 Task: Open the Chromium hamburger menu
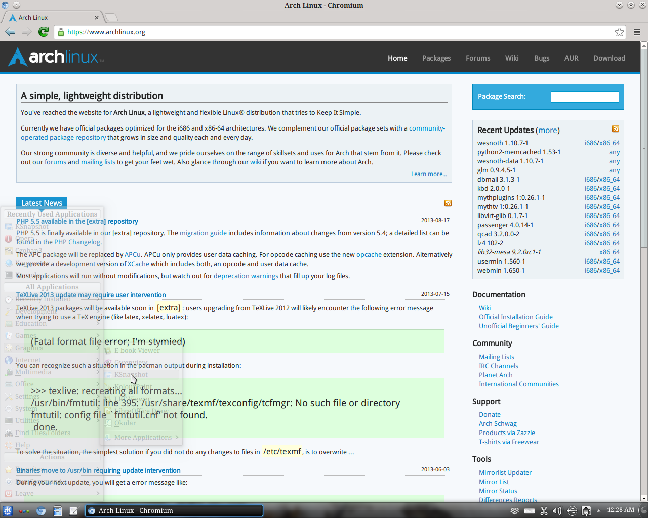coord(637,32)
